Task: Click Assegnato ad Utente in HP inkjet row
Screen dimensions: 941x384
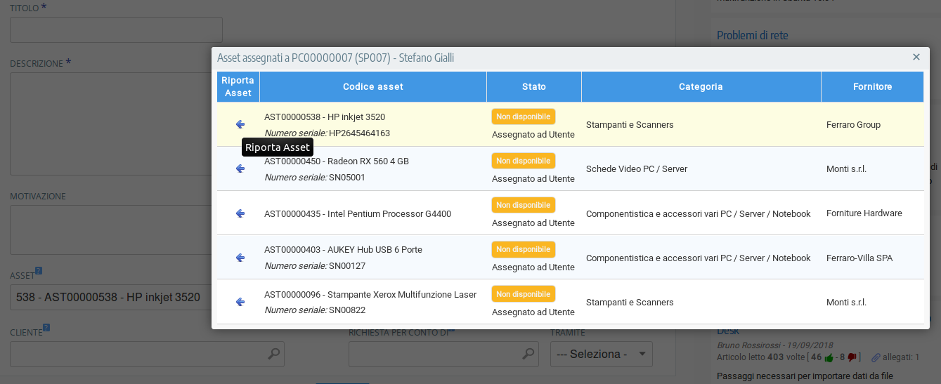Action: coord(533,135)
